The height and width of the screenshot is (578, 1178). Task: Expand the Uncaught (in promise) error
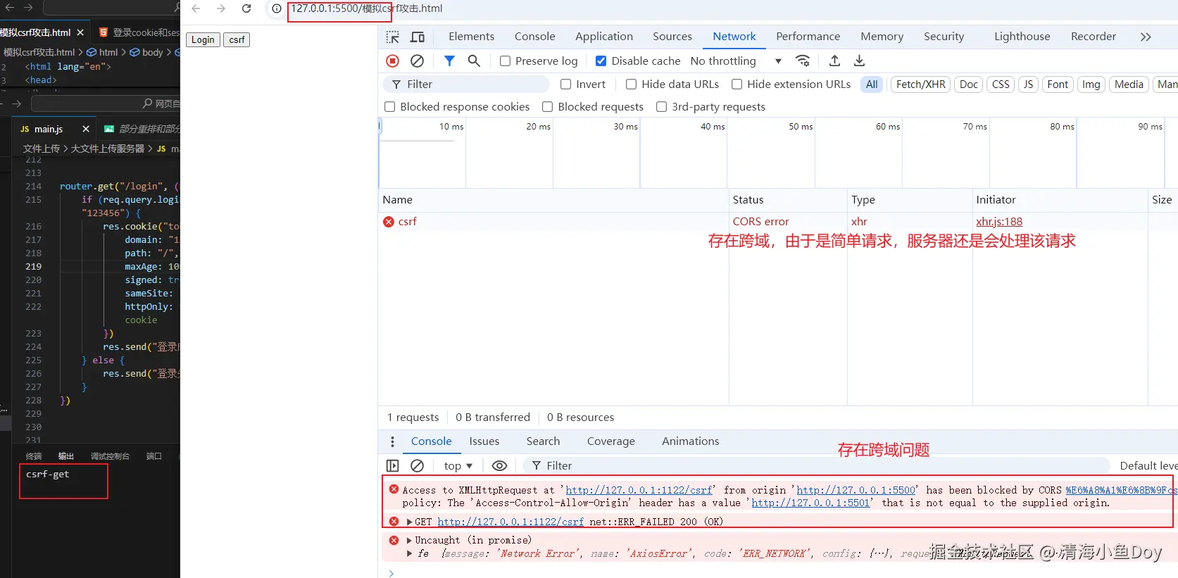409,541
